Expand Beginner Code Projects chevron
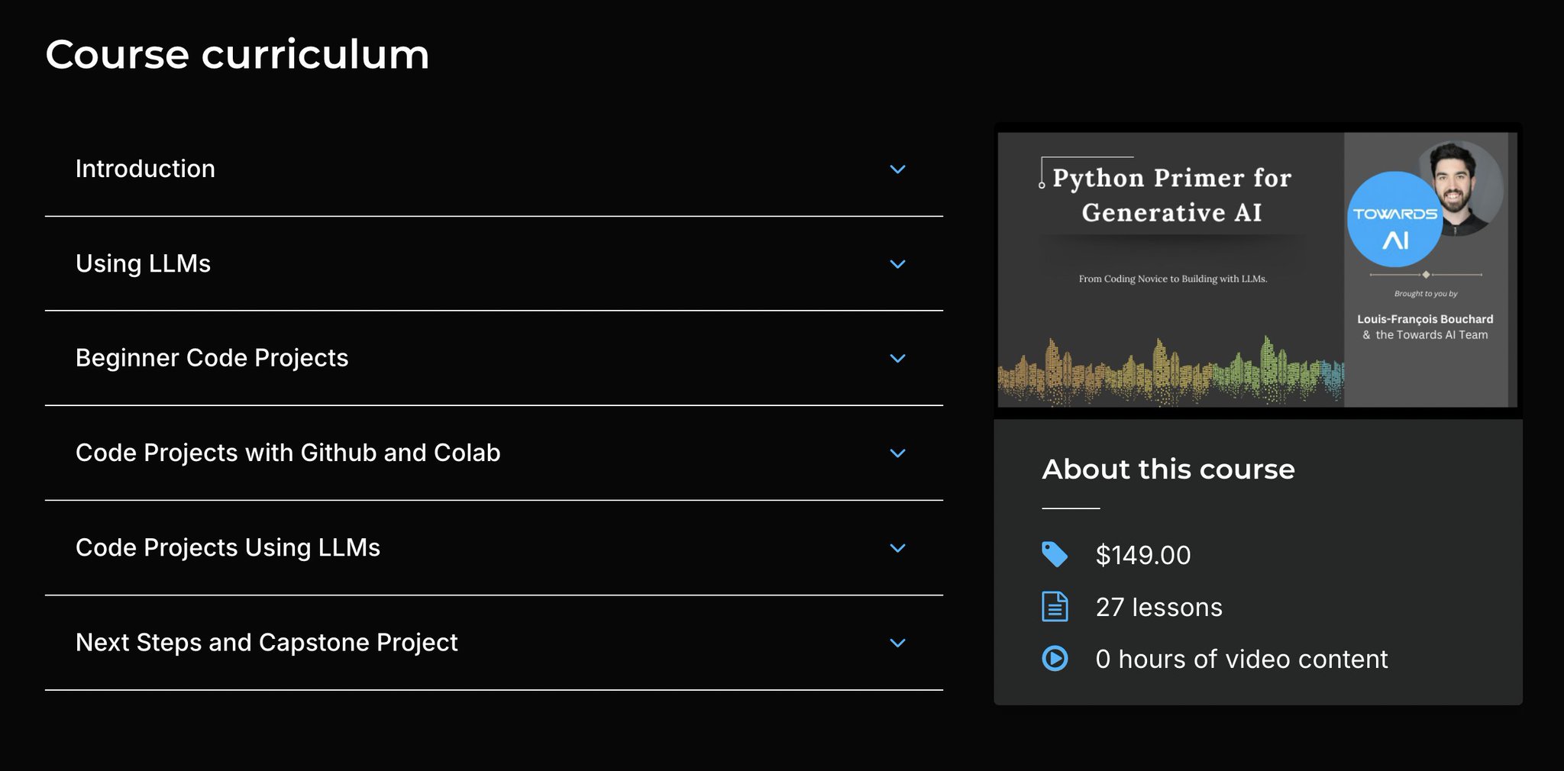Image resolution: width=1564 pixels, height=771 pixels. (898, 359)
